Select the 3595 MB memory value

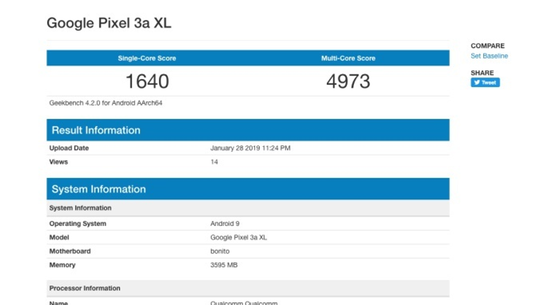point(224,265)
